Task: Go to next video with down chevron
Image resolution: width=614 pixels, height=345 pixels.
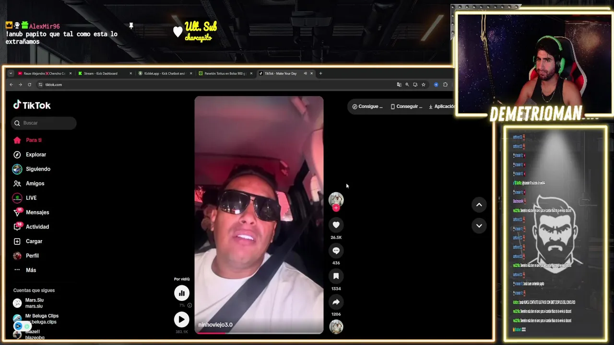Action: click(x=479, y=226)
